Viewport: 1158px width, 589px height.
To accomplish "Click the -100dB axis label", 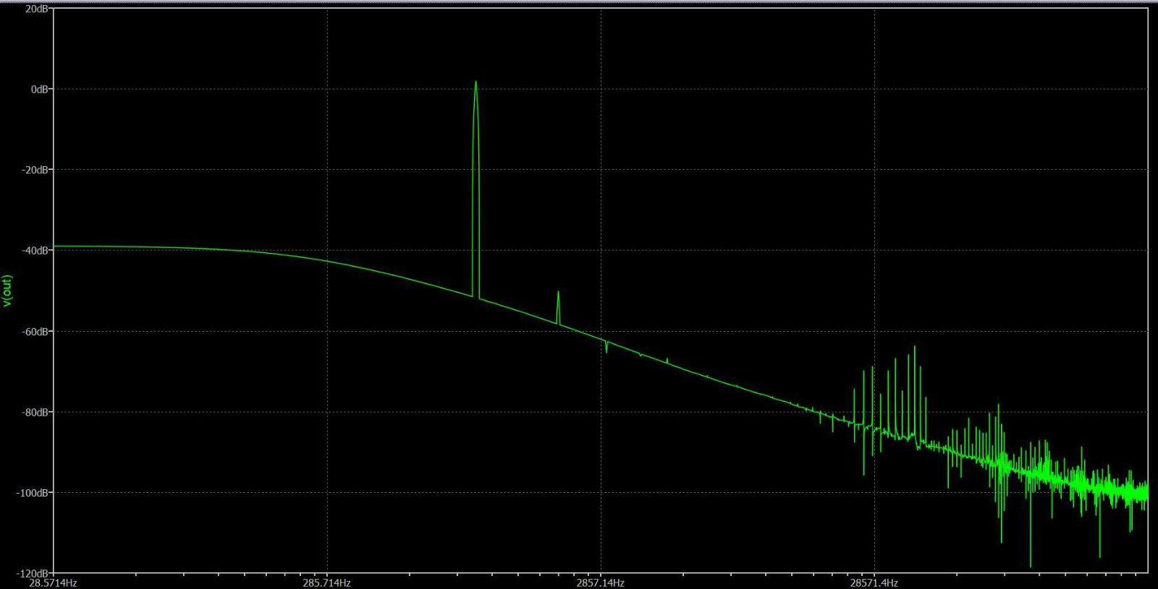I will 33,493.
